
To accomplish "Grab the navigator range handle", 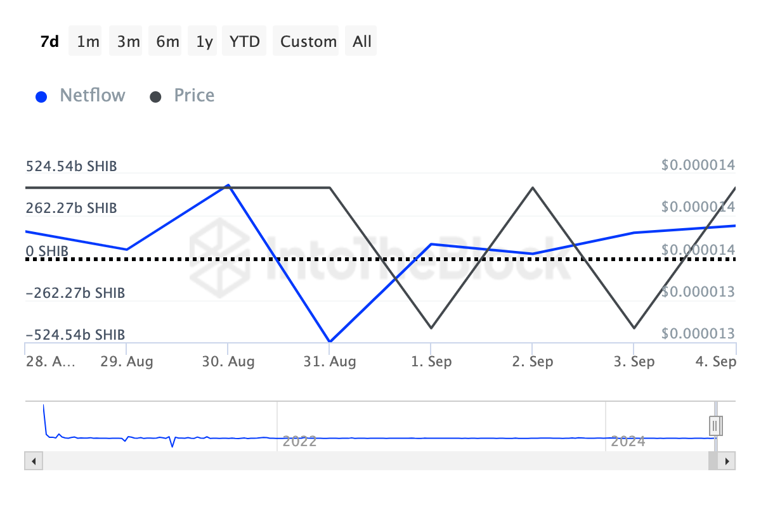I will click(716, 424).
